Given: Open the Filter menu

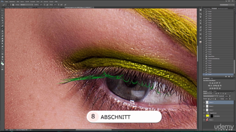Looking at the screenshot, I should tap(38, 1).
